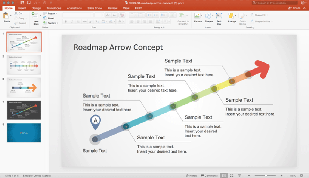Click the Redo icon in title bar
Image resolution: width=309 pixels, height=178 pixels.
point(44,3)
